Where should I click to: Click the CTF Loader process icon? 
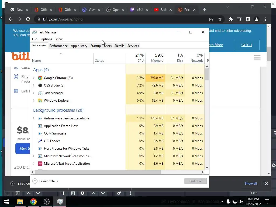coord(40,141)
